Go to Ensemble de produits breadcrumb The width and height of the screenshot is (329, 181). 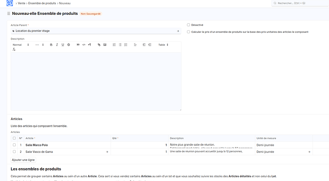tap(42, 3)
